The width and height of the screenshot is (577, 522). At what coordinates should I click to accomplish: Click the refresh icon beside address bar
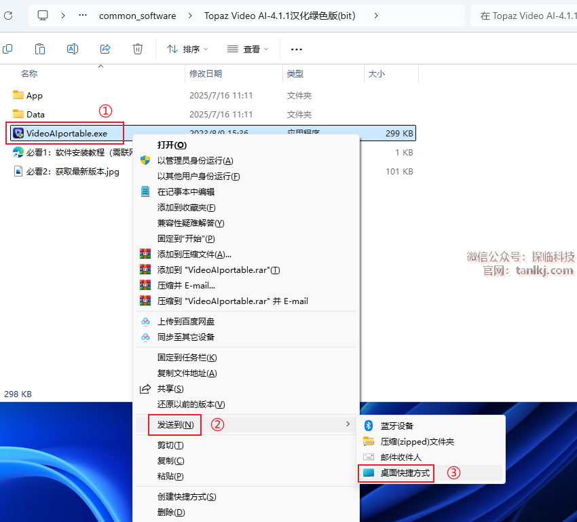(x=8, y=16)
